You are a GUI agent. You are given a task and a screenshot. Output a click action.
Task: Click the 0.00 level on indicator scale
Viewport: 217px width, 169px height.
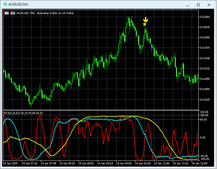point(203,137)
